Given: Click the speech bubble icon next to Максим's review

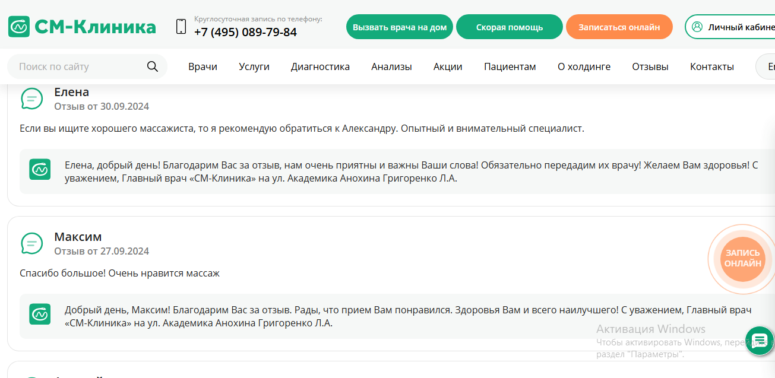Looking at the screenshot, I should (x=31, y=243).
